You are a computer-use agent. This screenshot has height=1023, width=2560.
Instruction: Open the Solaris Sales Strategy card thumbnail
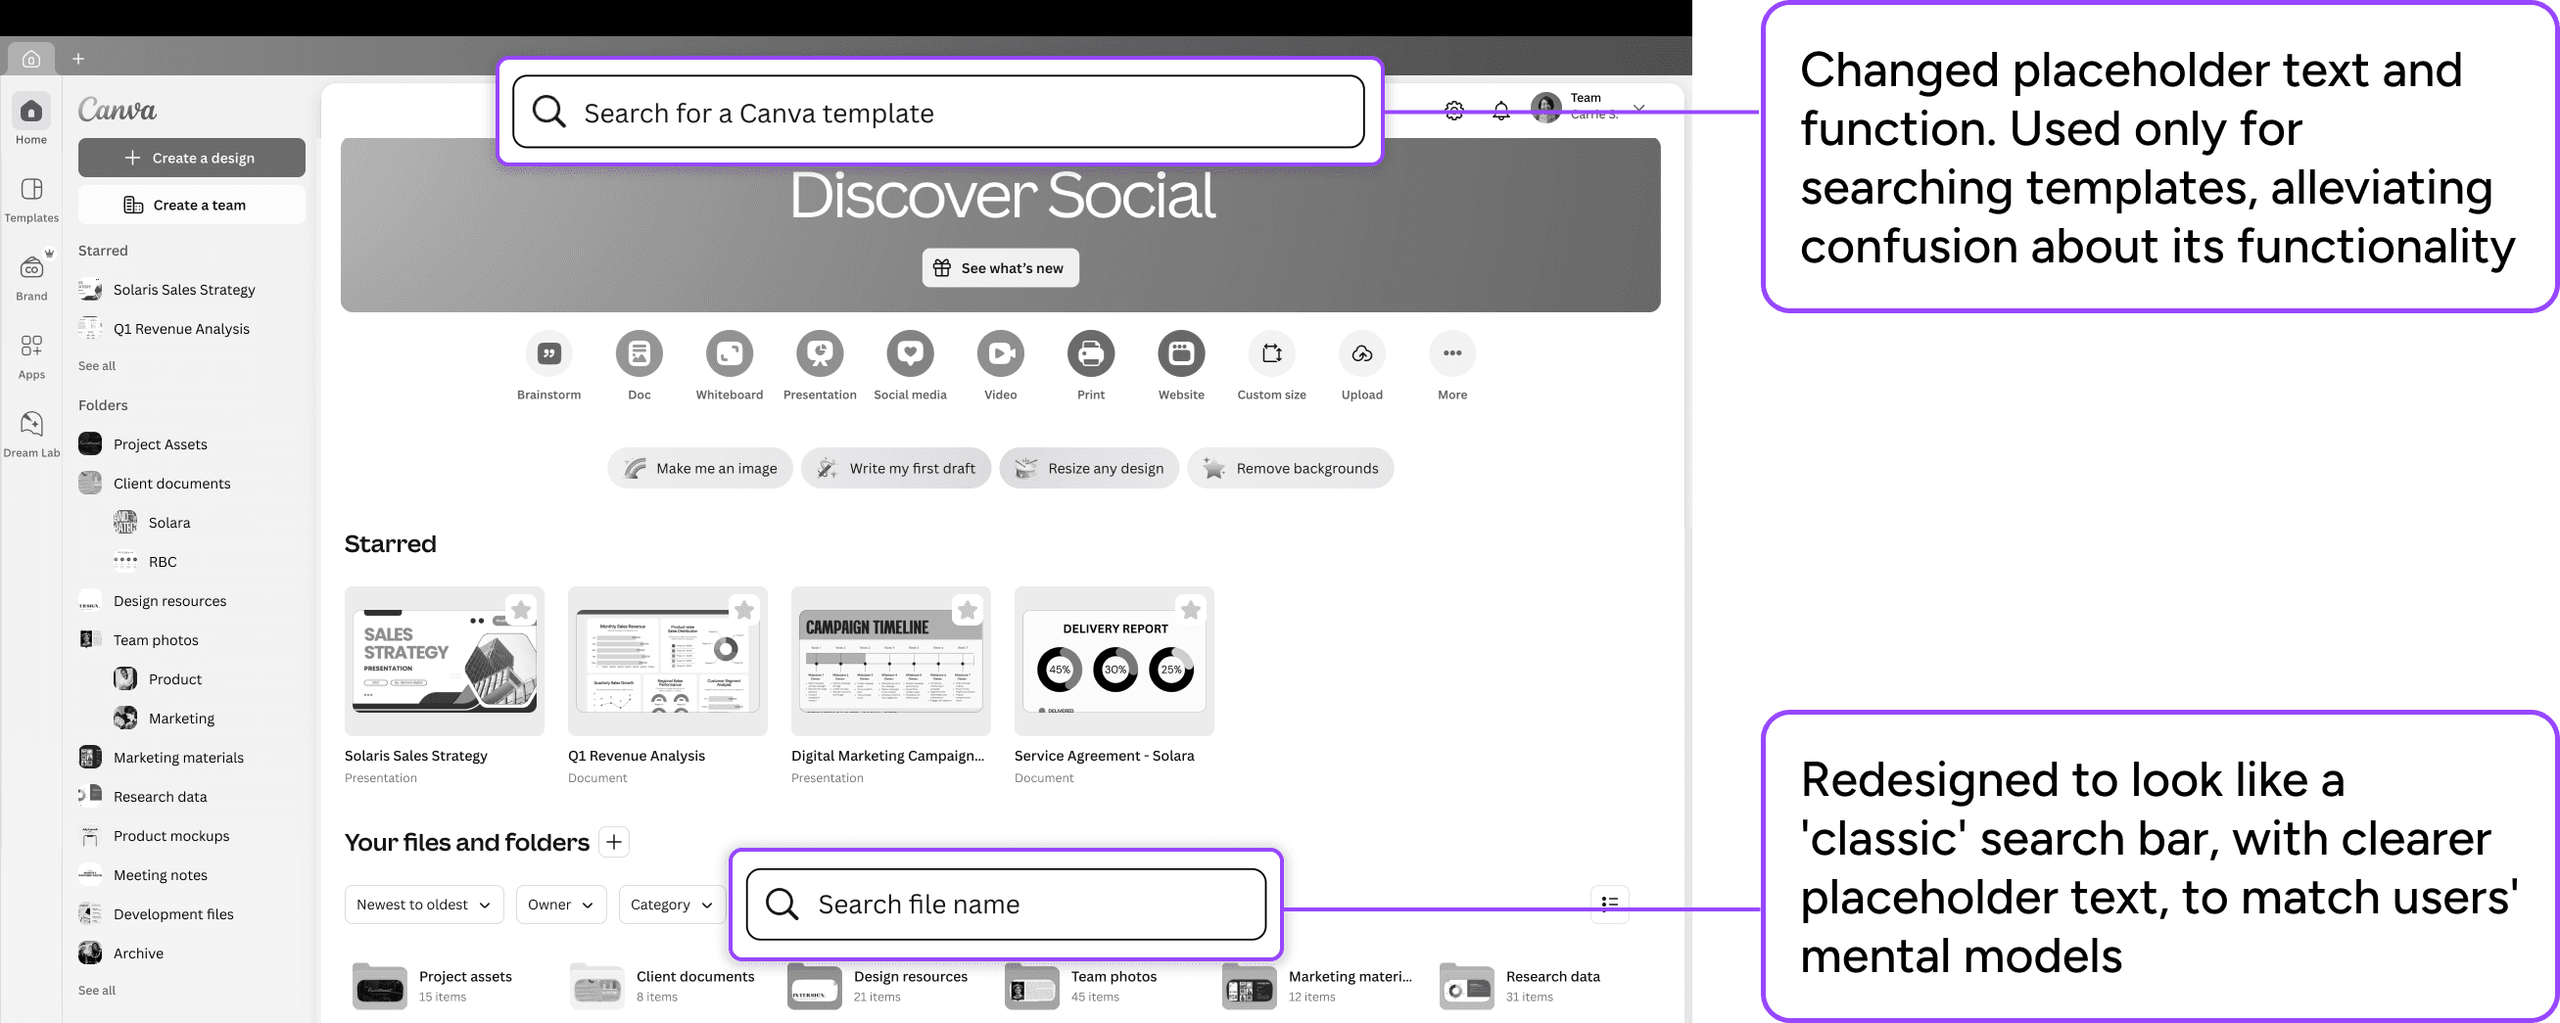tap(445, 662)
